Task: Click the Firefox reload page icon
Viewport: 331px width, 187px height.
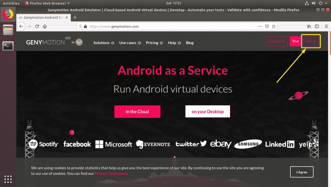Action: [37, 26]
